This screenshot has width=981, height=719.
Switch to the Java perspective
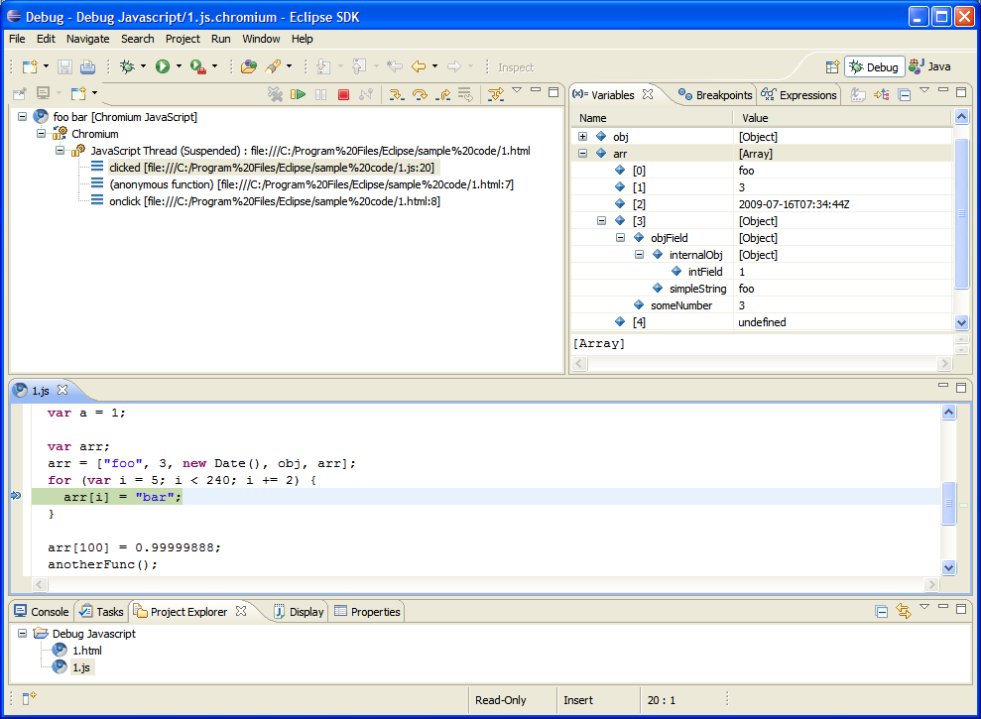pyautogui.click(x=929, y=66)
